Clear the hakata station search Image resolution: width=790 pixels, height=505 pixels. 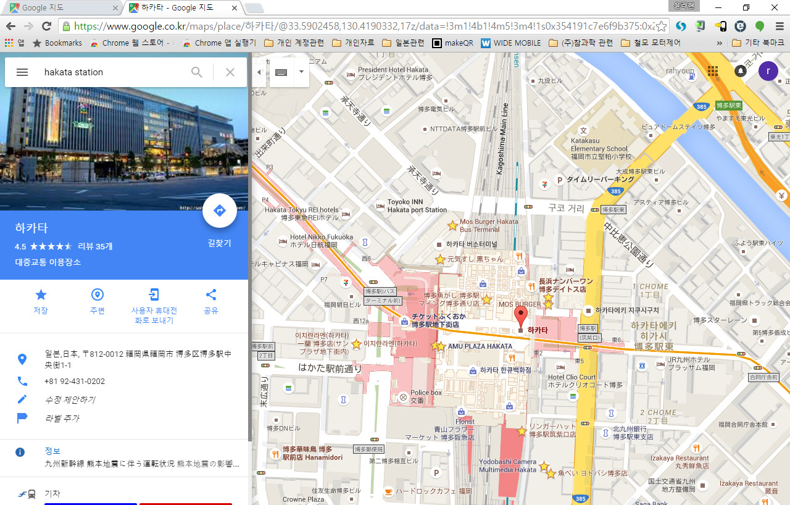coord(230,72)
